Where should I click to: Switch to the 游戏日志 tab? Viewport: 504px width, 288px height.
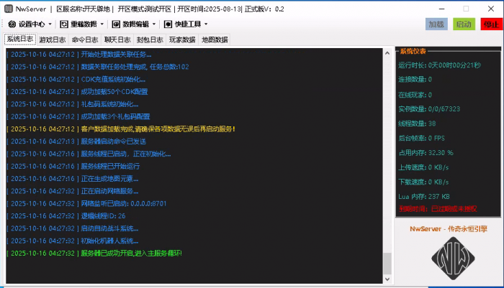[53, 40]
